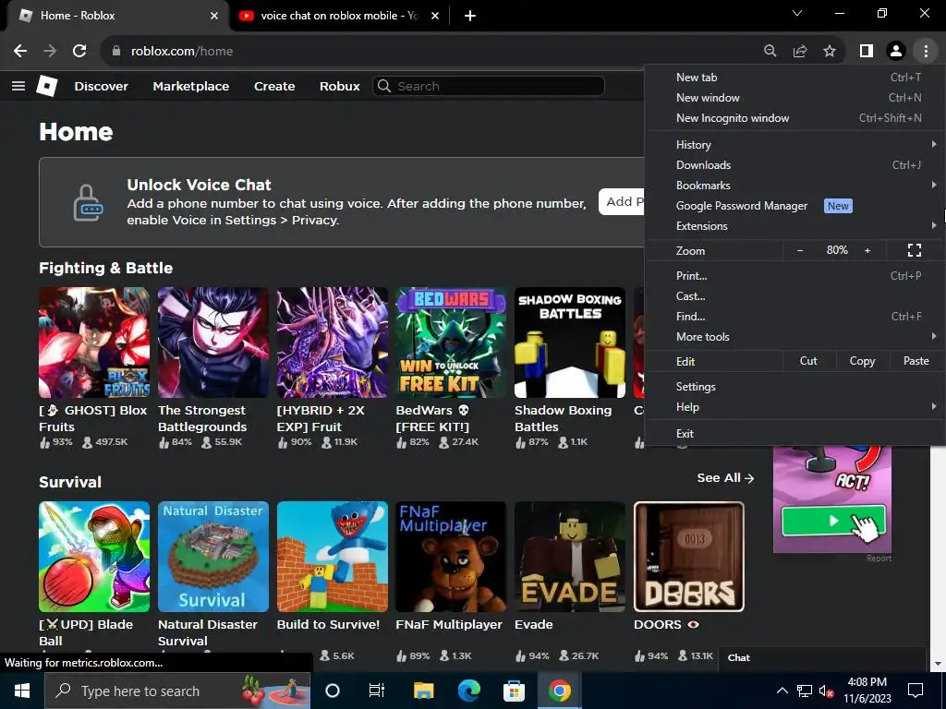This screenshot has width=946, height=709.
Task: Select New tab from the menu
Action: (x=795, y=78)
